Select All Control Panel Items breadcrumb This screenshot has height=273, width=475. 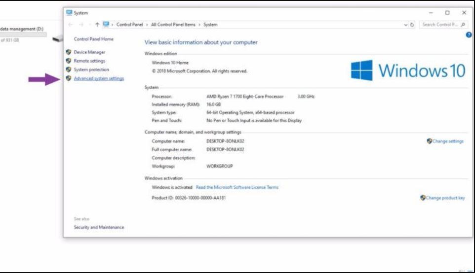(173, 25)
